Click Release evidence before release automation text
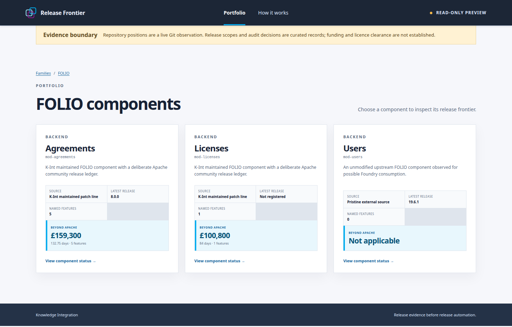Viewport: 512px width, 327px height. pyautogui.click(x=435, y=315)
